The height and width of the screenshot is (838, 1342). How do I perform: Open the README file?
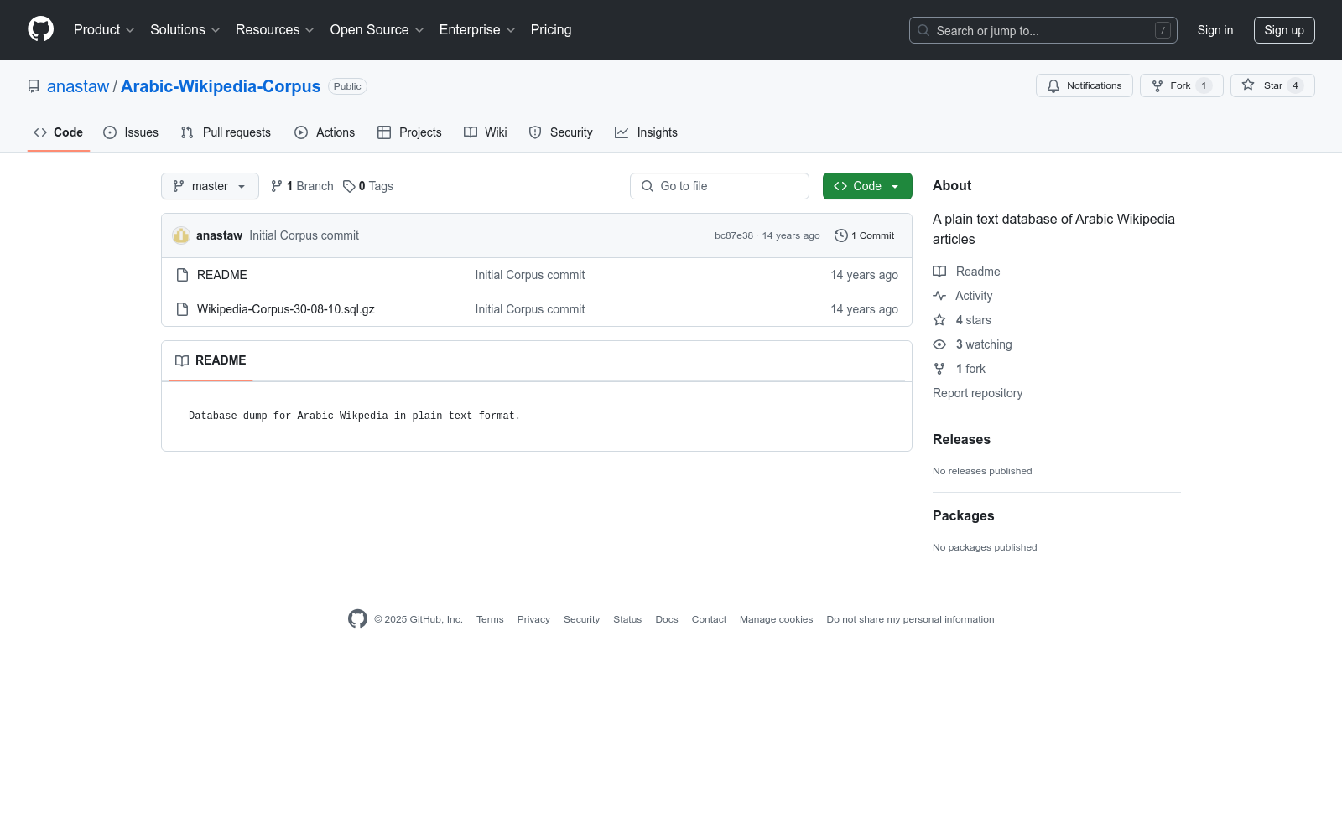pyautogui.click(x=222, y=275)
